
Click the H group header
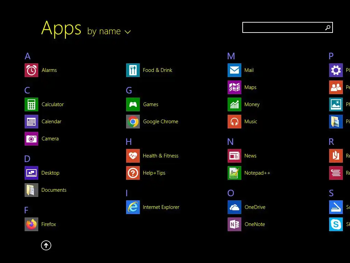click(129, 142)
